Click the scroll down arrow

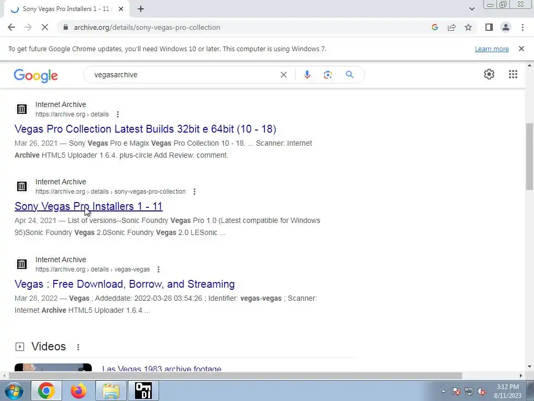pyautogui.click(x=529, y=367)
